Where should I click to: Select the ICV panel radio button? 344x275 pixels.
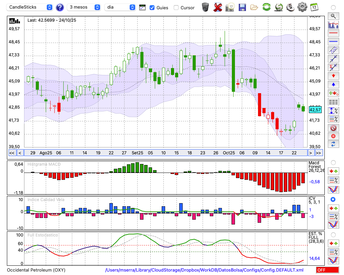coord(333,199)
